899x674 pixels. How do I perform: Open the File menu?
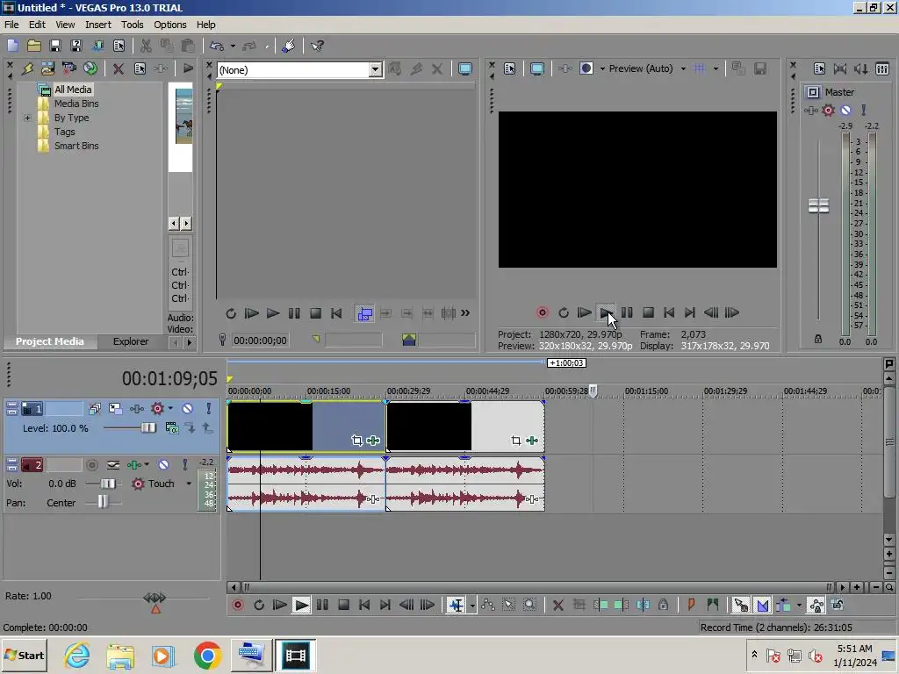pos(11,25)
